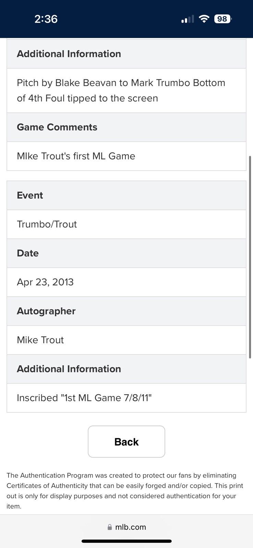Tap the Inscribed "1st ML Game 7/8/11" row
The height and width of the screenshot is (548, 253).
(84, 398)
